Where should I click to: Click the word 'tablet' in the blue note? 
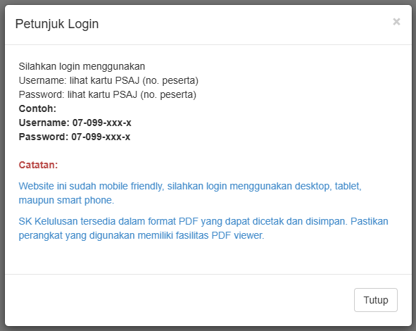pyautogui.click(x=348, y=187)
